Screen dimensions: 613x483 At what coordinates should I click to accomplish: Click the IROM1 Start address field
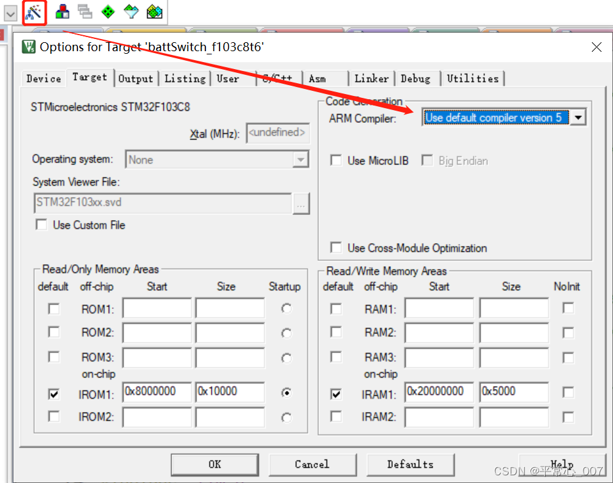click(157, 392)
